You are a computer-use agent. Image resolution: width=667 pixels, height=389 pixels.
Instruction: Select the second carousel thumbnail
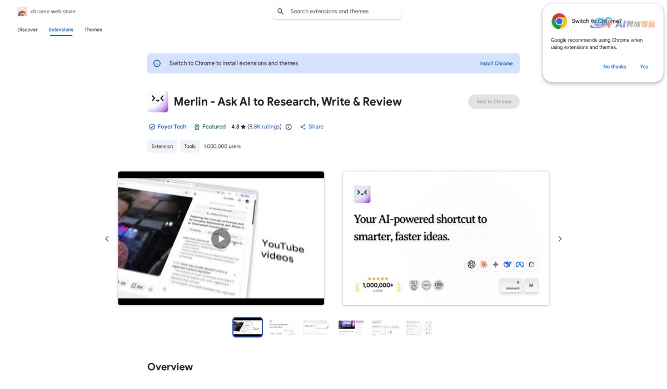pos(282,327)
